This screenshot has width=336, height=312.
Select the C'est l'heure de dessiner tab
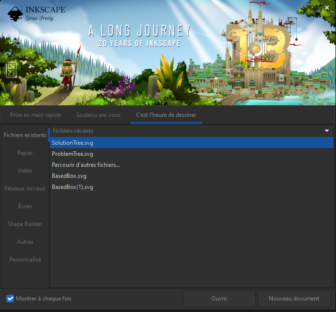166,115
